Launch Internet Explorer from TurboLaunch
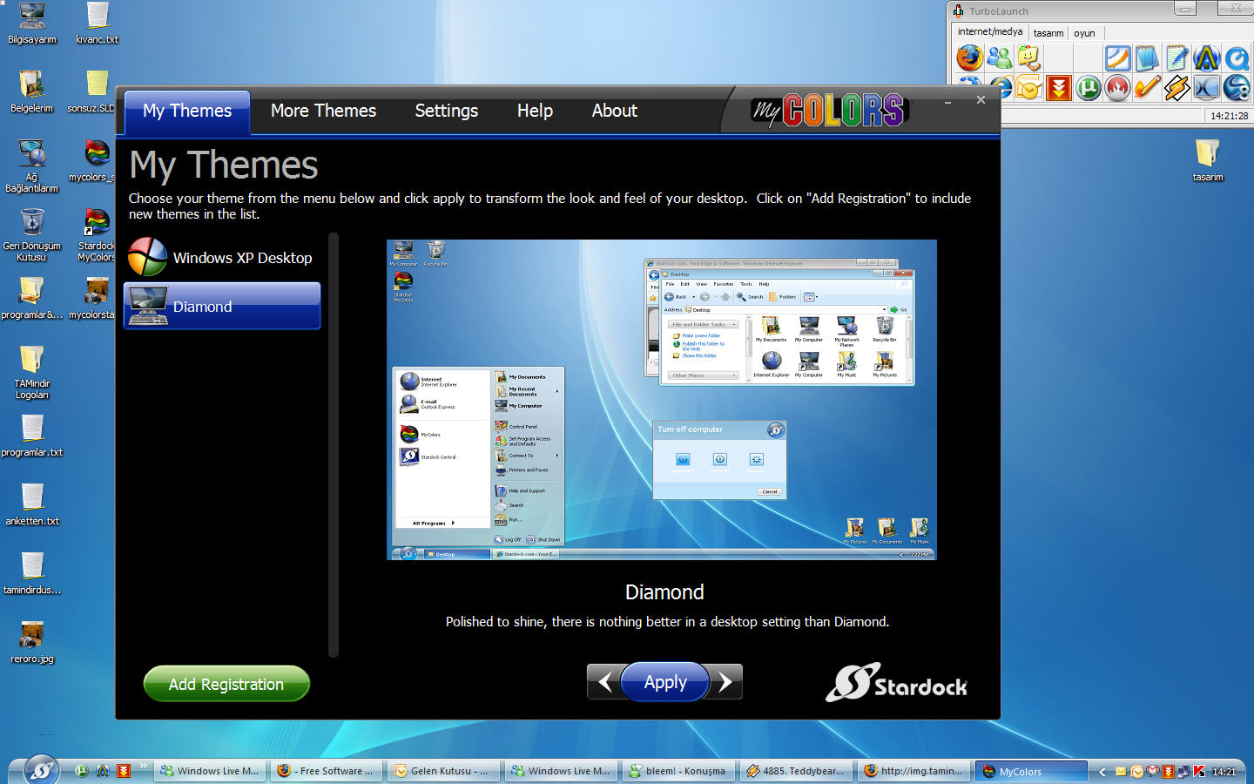This screenshot has height=784, width=1254. (x=1001, y=88)
